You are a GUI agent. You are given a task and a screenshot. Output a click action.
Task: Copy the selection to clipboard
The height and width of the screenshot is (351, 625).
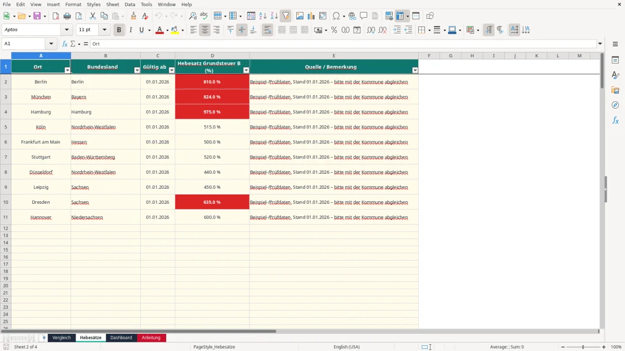coord(104,16)
